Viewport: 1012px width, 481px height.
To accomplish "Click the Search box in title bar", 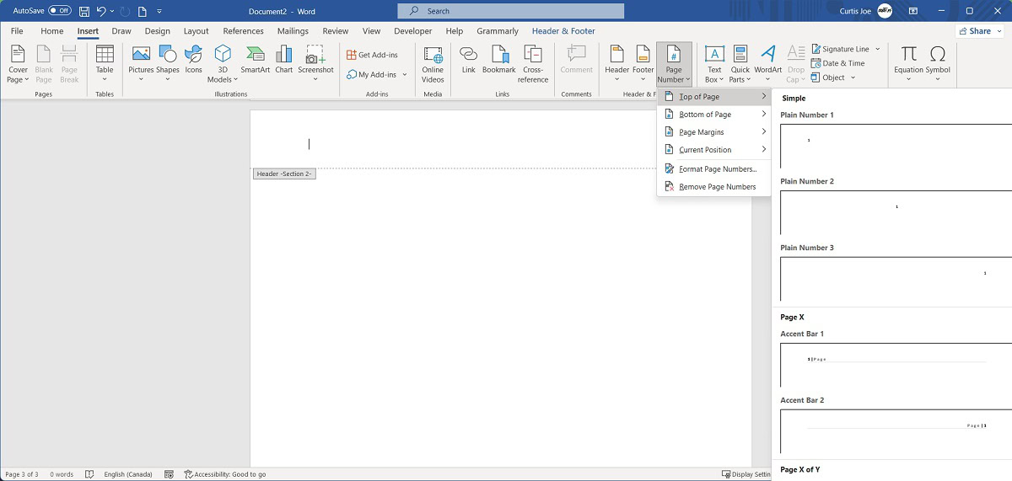I will pos(511,11).
